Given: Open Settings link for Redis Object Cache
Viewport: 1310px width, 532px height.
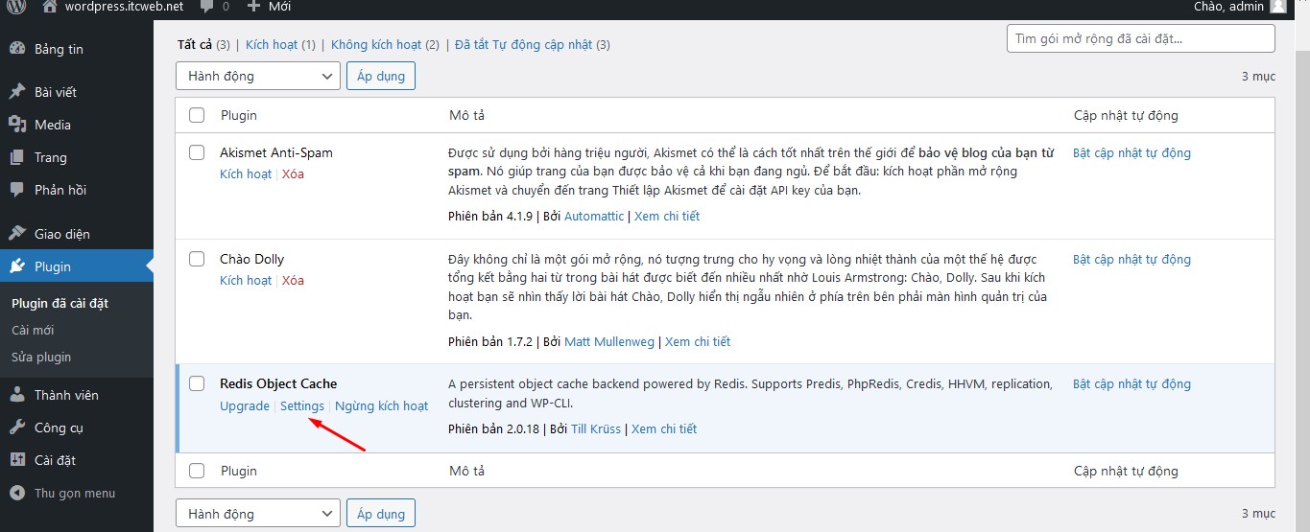Looking at the screenshot, I should tap(302, 405).
